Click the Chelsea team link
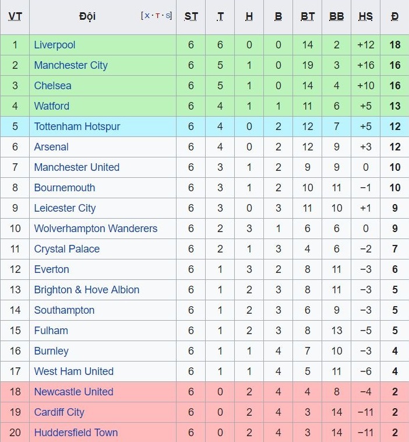 click(x=52, y=86)
